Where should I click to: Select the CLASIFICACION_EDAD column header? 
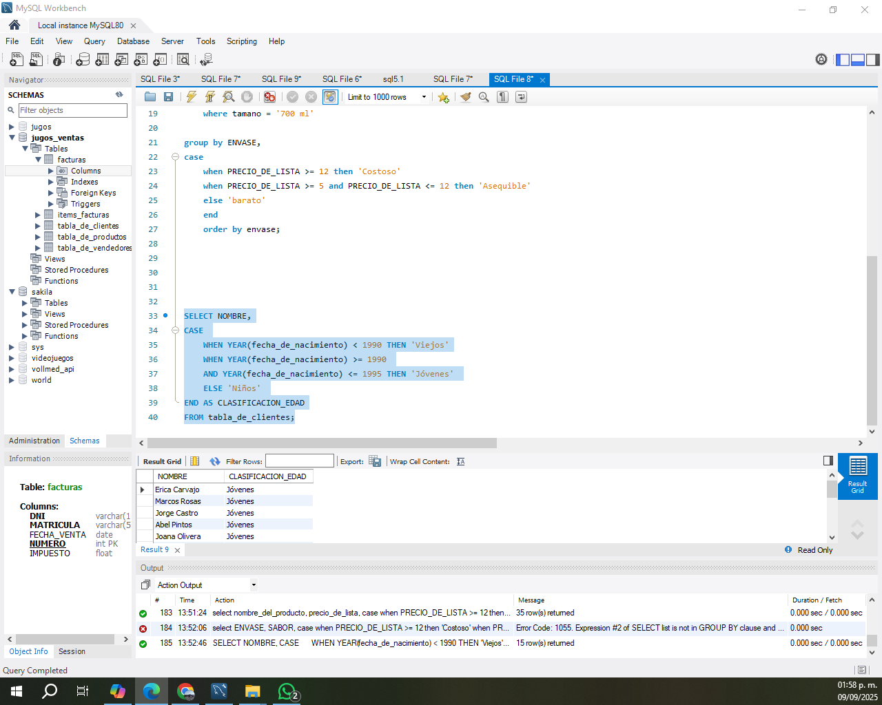click(268, 476)
